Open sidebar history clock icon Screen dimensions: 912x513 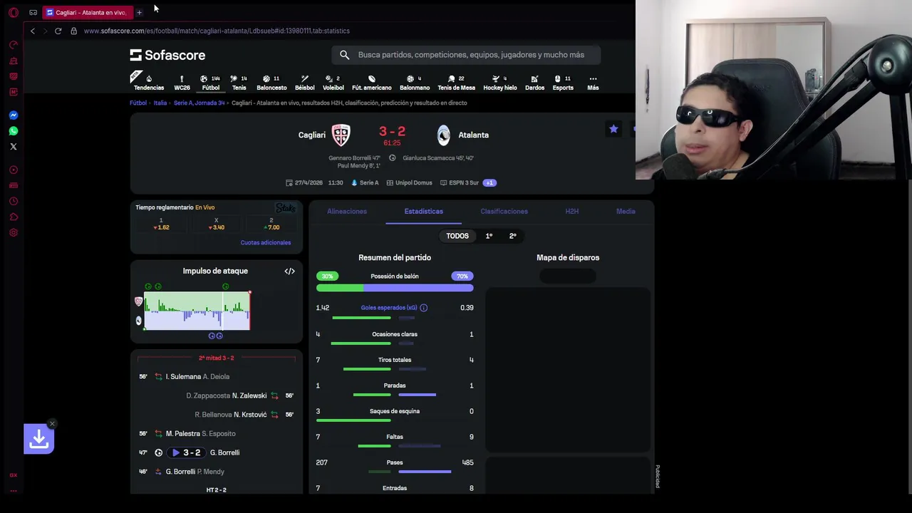click(x=13, y=201)
